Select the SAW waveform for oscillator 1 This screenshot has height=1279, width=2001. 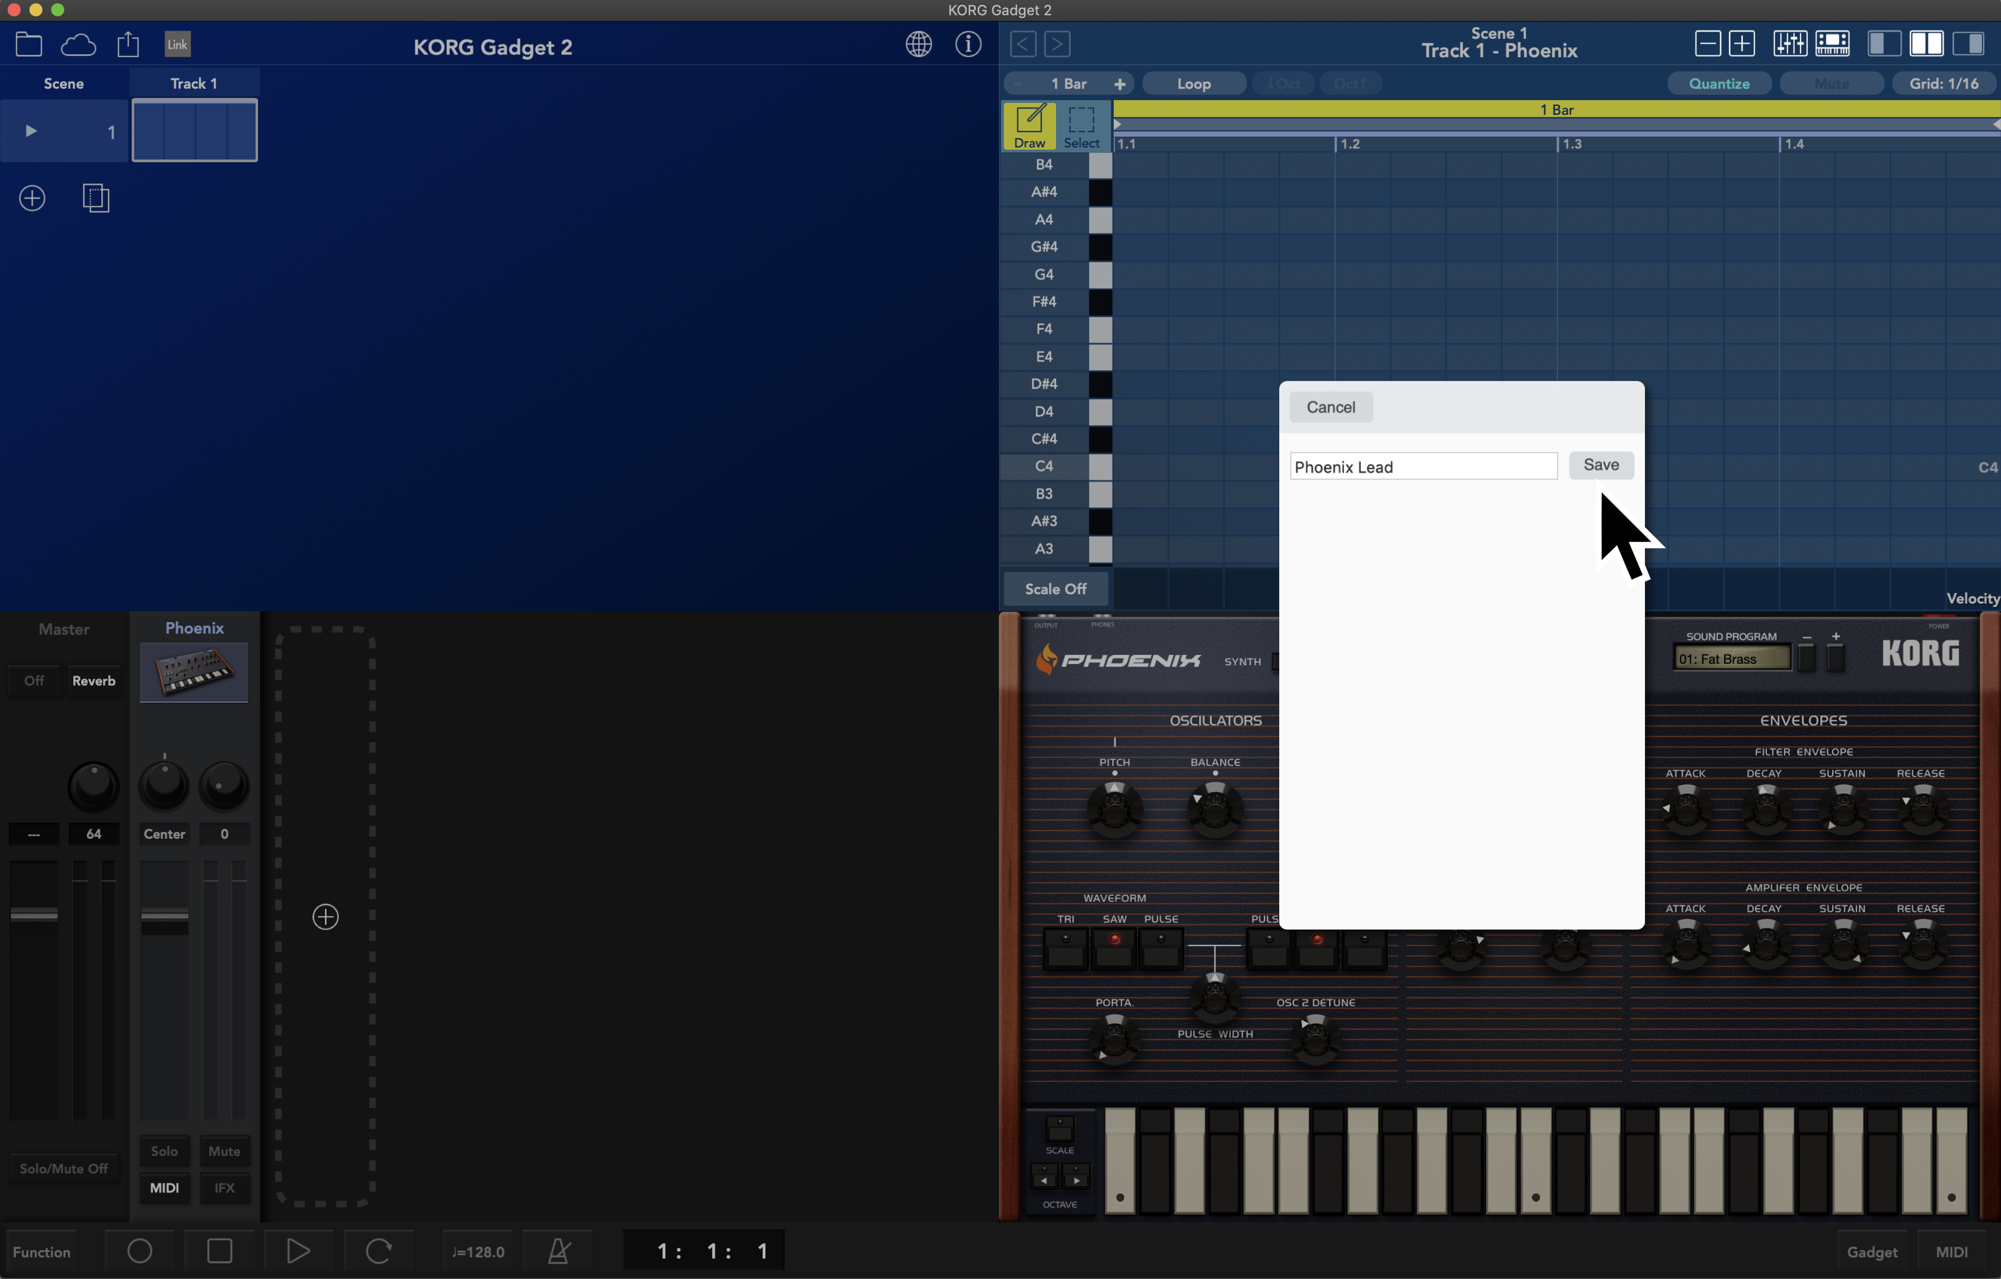1114,948
